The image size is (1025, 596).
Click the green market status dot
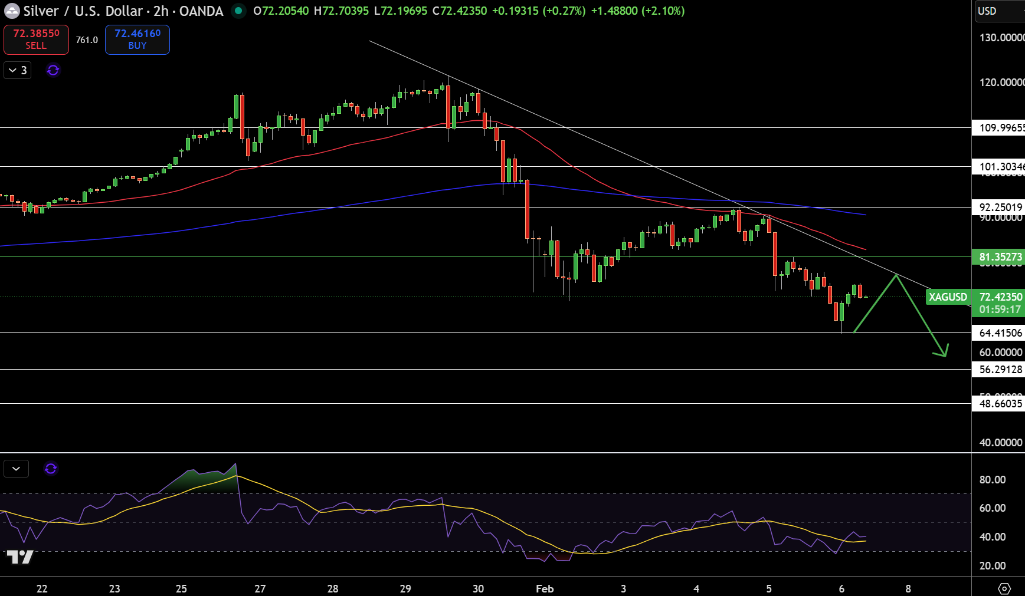(x=238, y=11)
